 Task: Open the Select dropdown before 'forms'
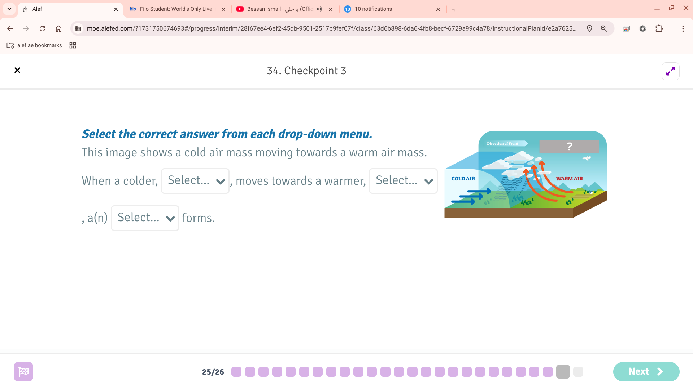tap(145, 218)
